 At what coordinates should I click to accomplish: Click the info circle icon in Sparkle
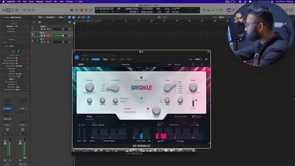[x=202, y=65]
